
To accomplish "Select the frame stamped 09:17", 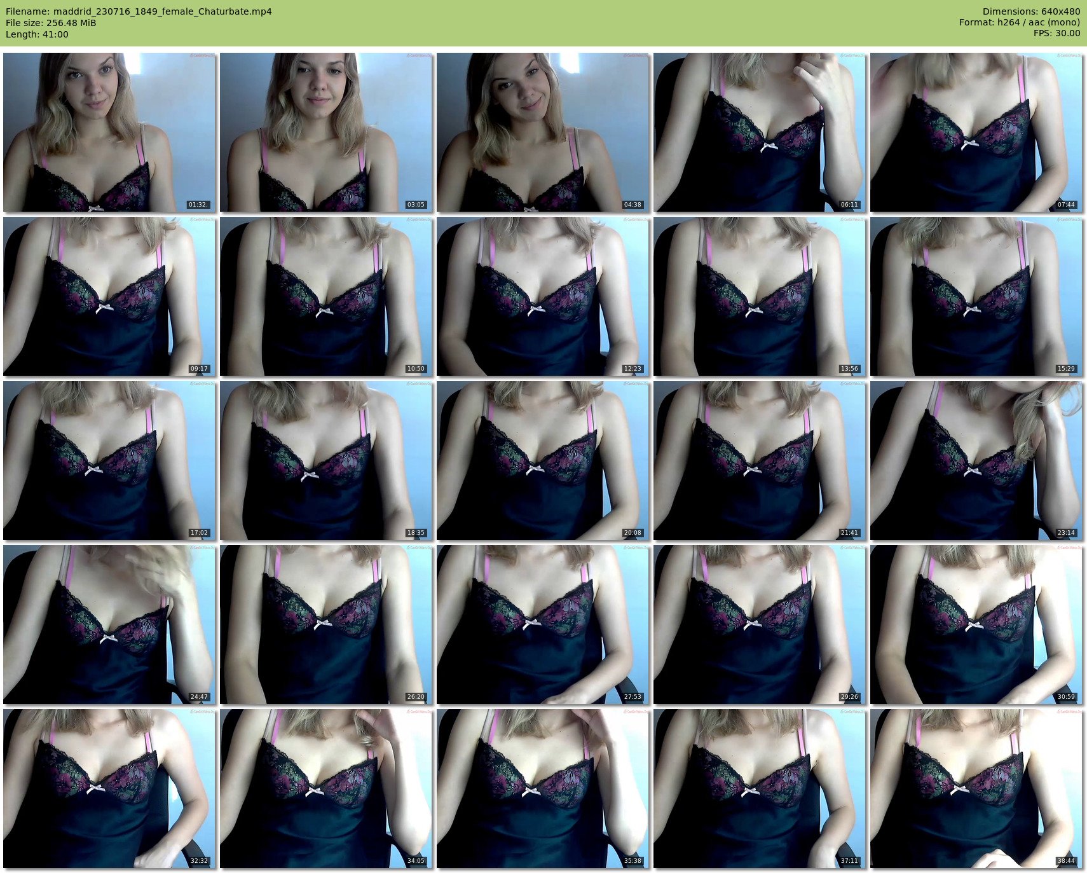I will click(109, 296).
